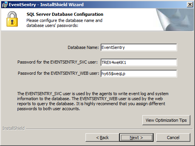Image resolution: width=195 pixels, height=146 pixels.
Task: Click 'Password for the EVENTSENTRY_WEB user:' label
Action: (58, 73)
